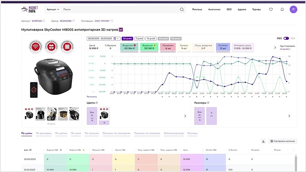Open Группировать по дням dropdown

point(287,47)
